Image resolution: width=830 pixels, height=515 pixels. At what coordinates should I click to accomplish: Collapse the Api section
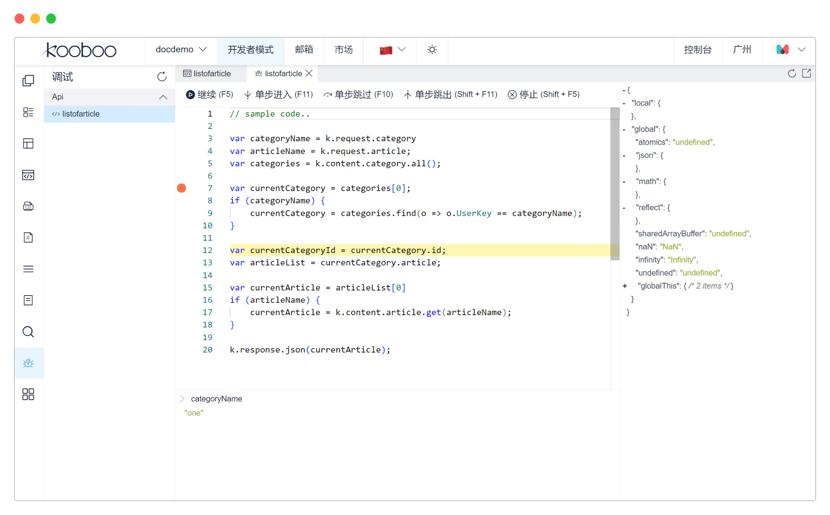click(163, 97)
